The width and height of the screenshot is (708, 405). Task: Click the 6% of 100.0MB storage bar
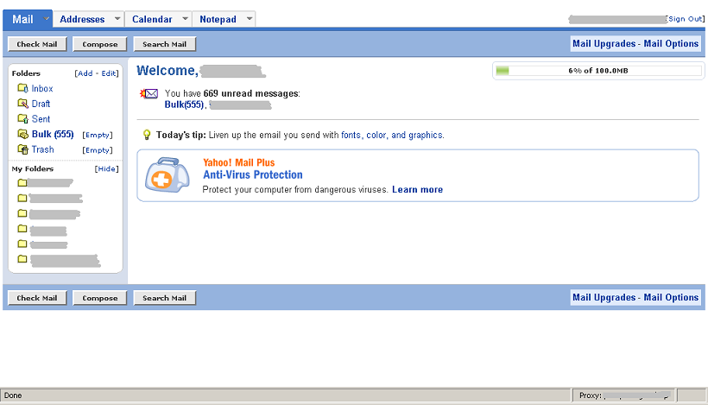point(598,71)
